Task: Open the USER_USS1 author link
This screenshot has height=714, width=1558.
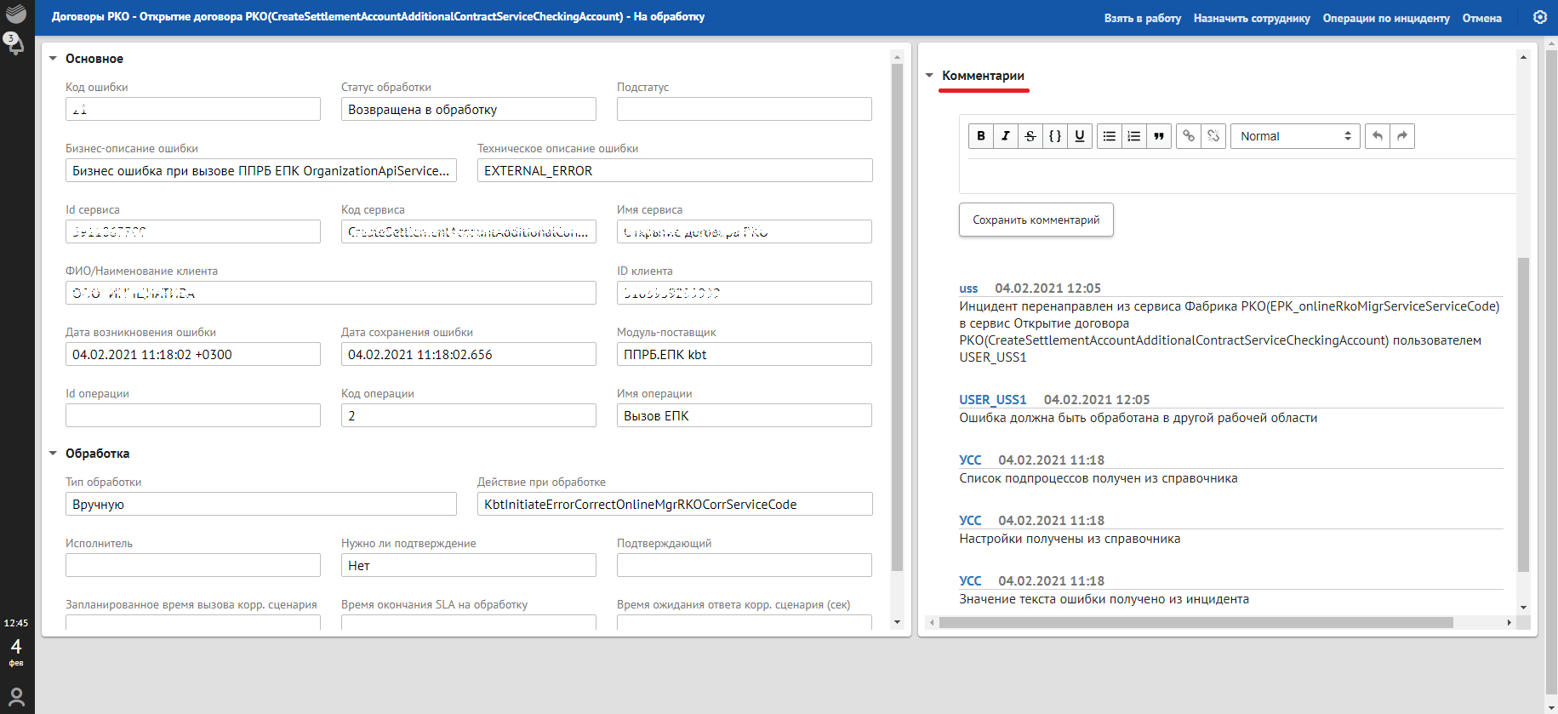Action: pos(992,400)
